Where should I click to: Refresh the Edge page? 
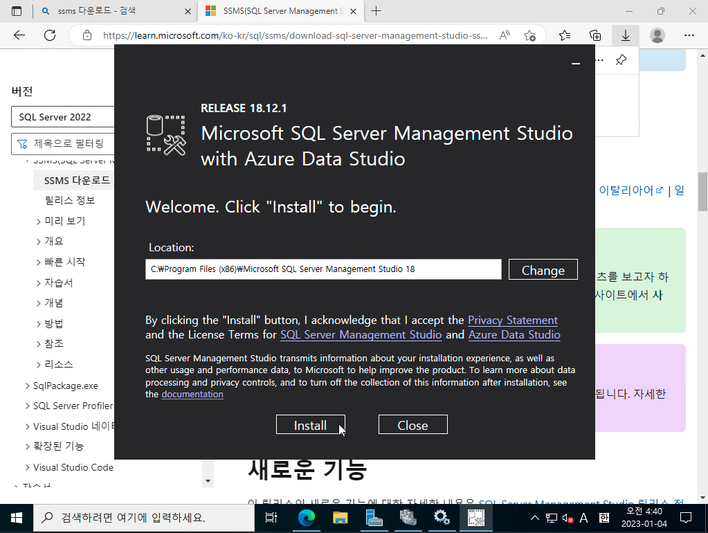[50, 35]
